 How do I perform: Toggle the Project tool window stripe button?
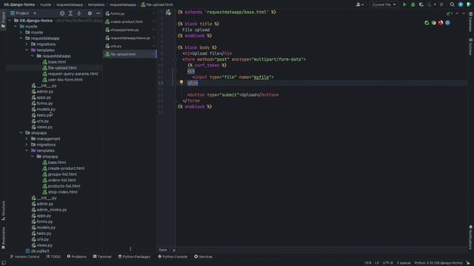pyautogui.click(x=3, y=20)
